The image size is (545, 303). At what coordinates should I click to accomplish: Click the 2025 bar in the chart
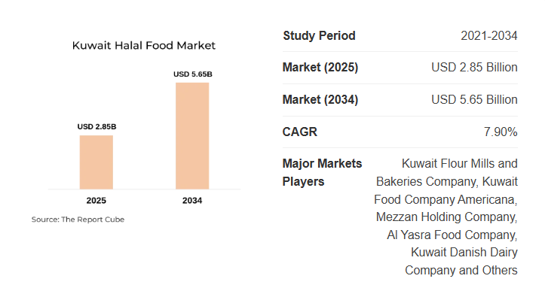[x=96, y=162]
